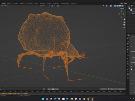Open the viewport shading options dropdown
Viewport: 135px width, 101px height.
pyautogui.click(x=125, y=6)
